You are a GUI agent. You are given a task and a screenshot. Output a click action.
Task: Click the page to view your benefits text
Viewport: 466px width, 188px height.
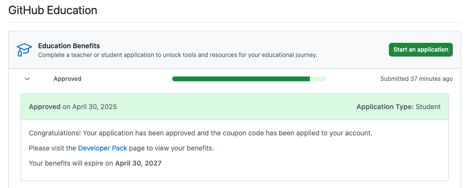pos(171,148)
